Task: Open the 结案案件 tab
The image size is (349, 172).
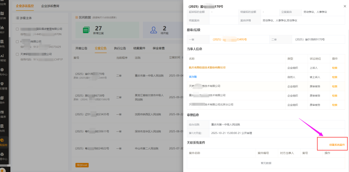Action: [139, 48]
